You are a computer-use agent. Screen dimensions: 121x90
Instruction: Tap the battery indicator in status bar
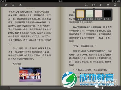coord(119,1)
